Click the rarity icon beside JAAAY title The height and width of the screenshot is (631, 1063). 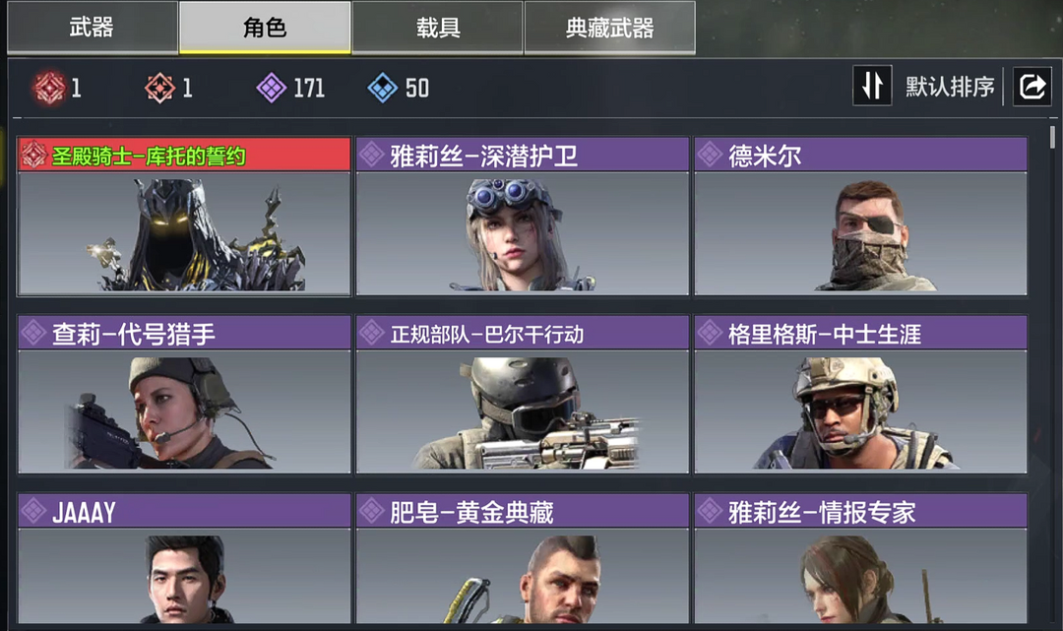click(x=33, y=512)
